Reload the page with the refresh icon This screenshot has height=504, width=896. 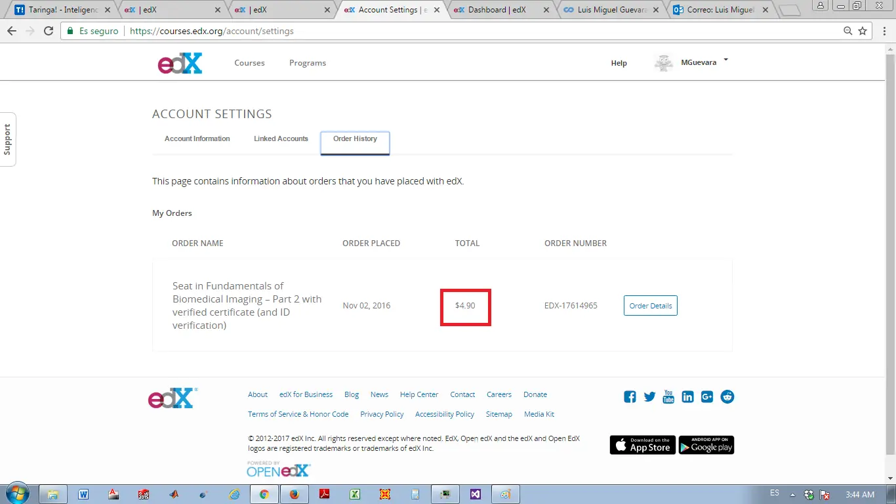pos(48,31)
